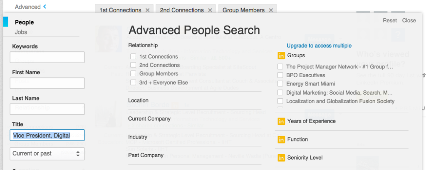Viewport: 426px width, 170px height.
Task: Remove the 2nd Connections filter tag
Action: pos(210,10)
